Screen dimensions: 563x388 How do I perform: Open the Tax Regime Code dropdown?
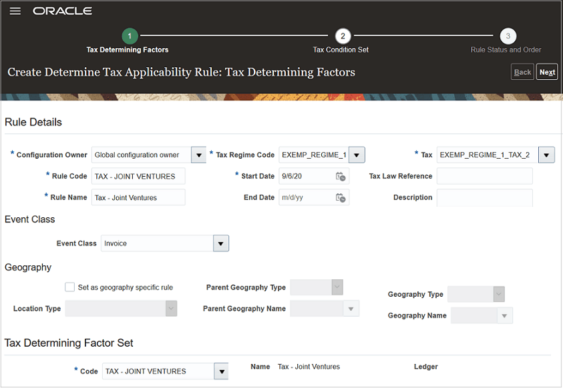pyautogui.click(x=356, y=154)
